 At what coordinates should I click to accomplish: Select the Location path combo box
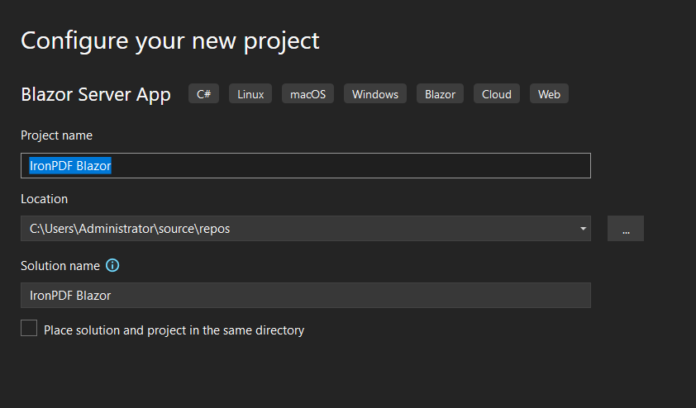click(x=306, y=229)
